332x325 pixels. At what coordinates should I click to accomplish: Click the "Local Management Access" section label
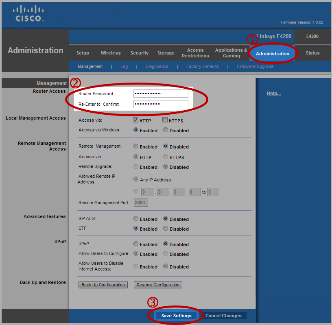tap(35, 118)
